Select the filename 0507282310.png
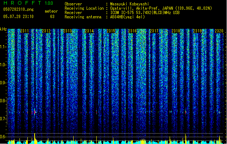227x144 pixels. (18, 9)
